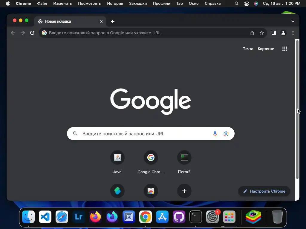
Task: Open the side panel icon
Action: (x=274, y=33)
